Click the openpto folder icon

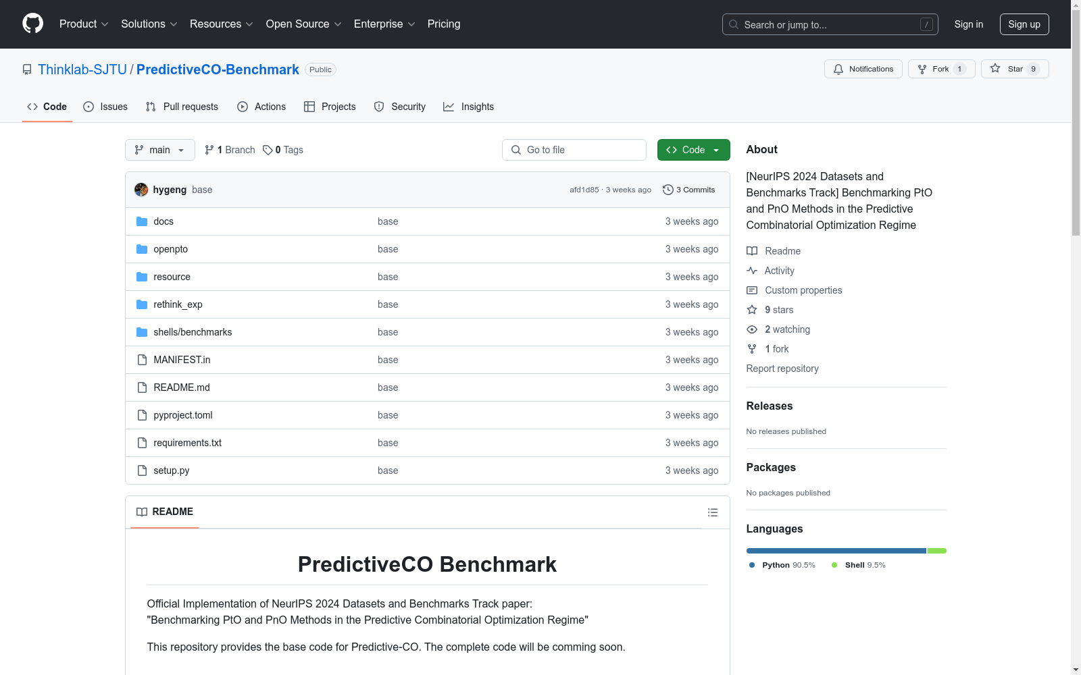point(142,249)
